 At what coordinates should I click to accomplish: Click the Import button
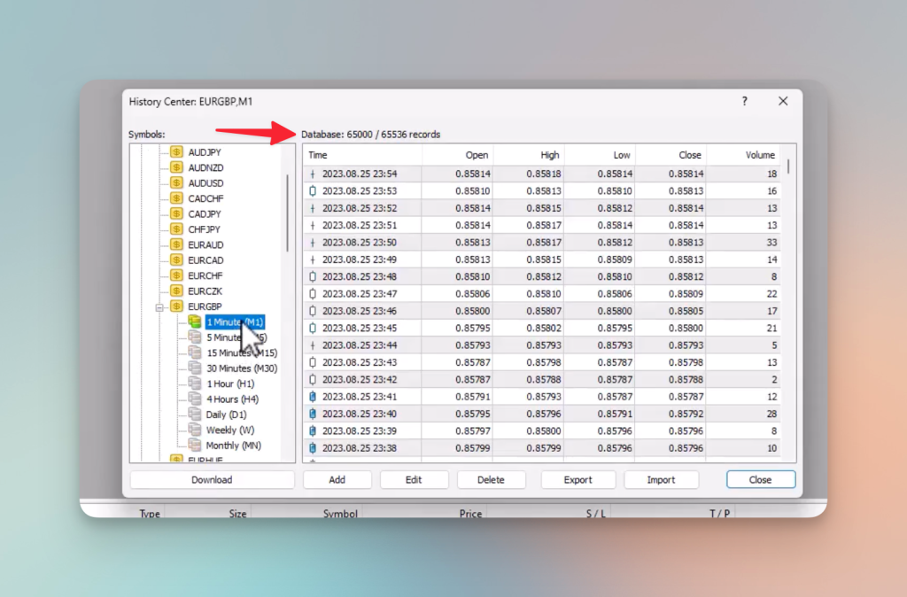(x=662, y=479)
